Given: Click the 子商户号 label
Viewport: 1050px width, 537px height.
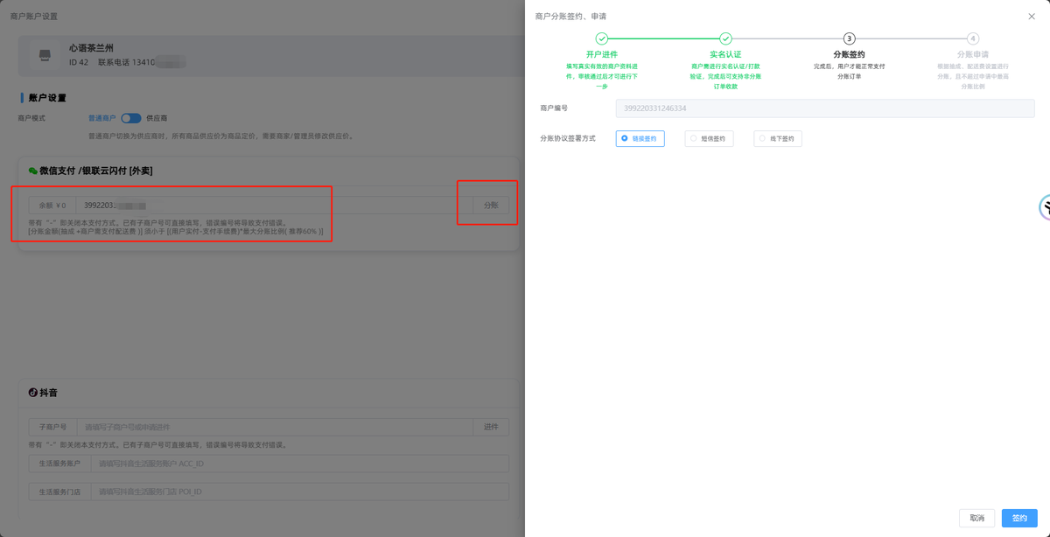Looking at the screenshot, I should 52,427.
